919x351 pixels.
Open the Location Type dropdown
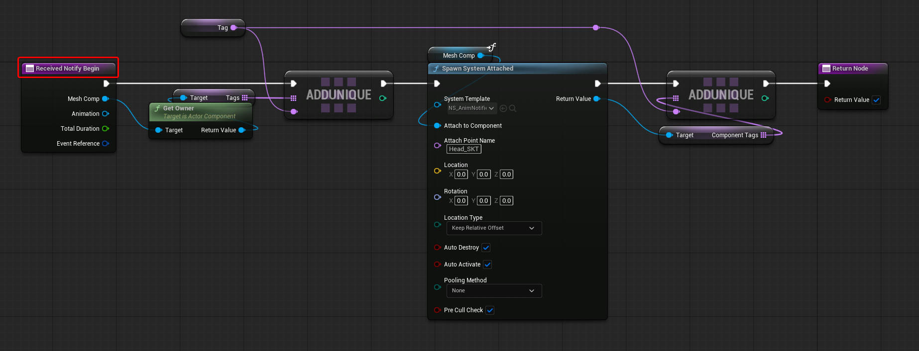click(x=493, y=228)
